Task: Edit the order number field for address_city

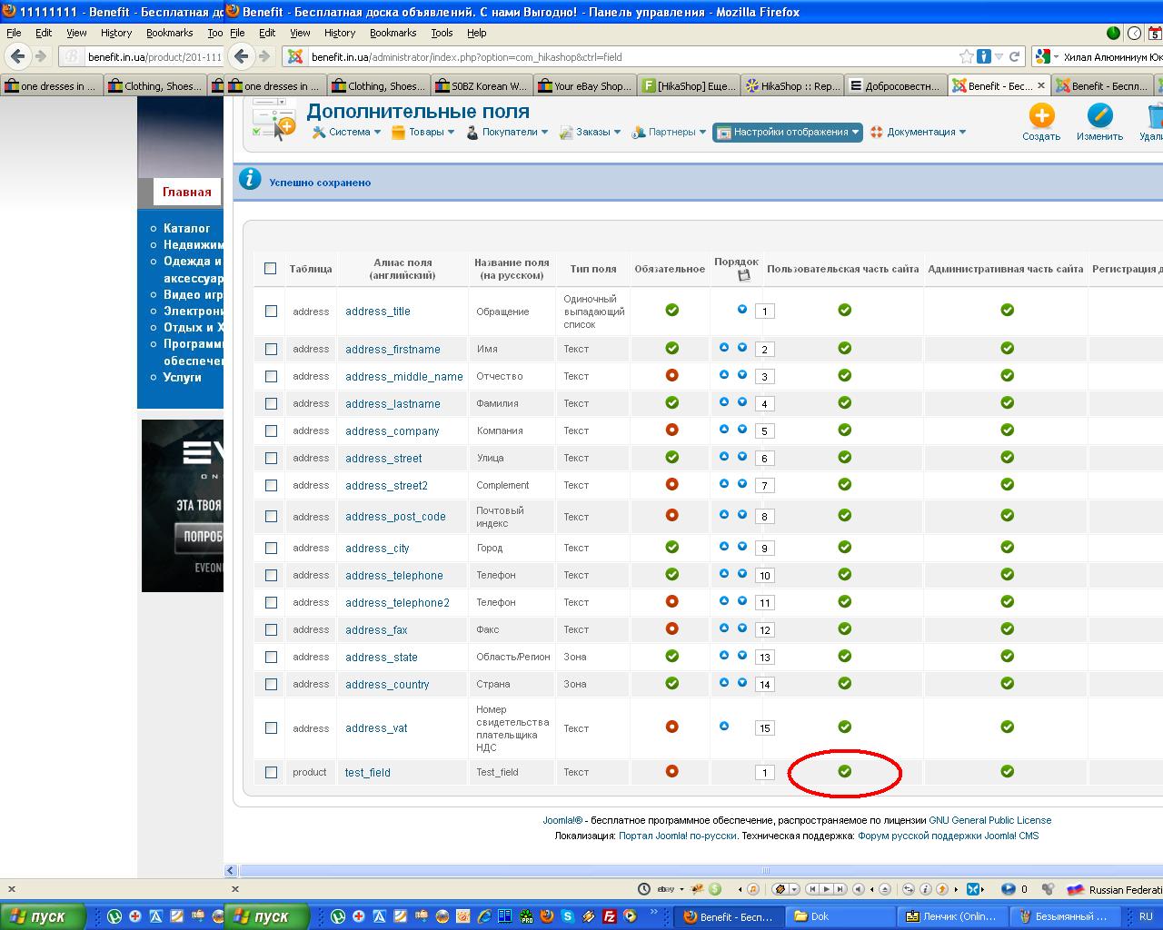Action: click(x=764, y=549)
